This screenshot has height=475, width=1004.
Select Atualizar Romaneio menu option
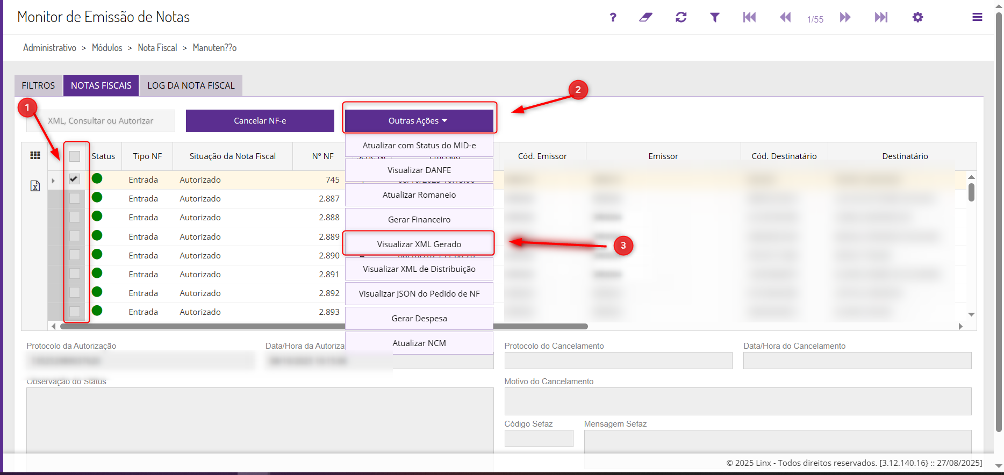tap(419, 195)
